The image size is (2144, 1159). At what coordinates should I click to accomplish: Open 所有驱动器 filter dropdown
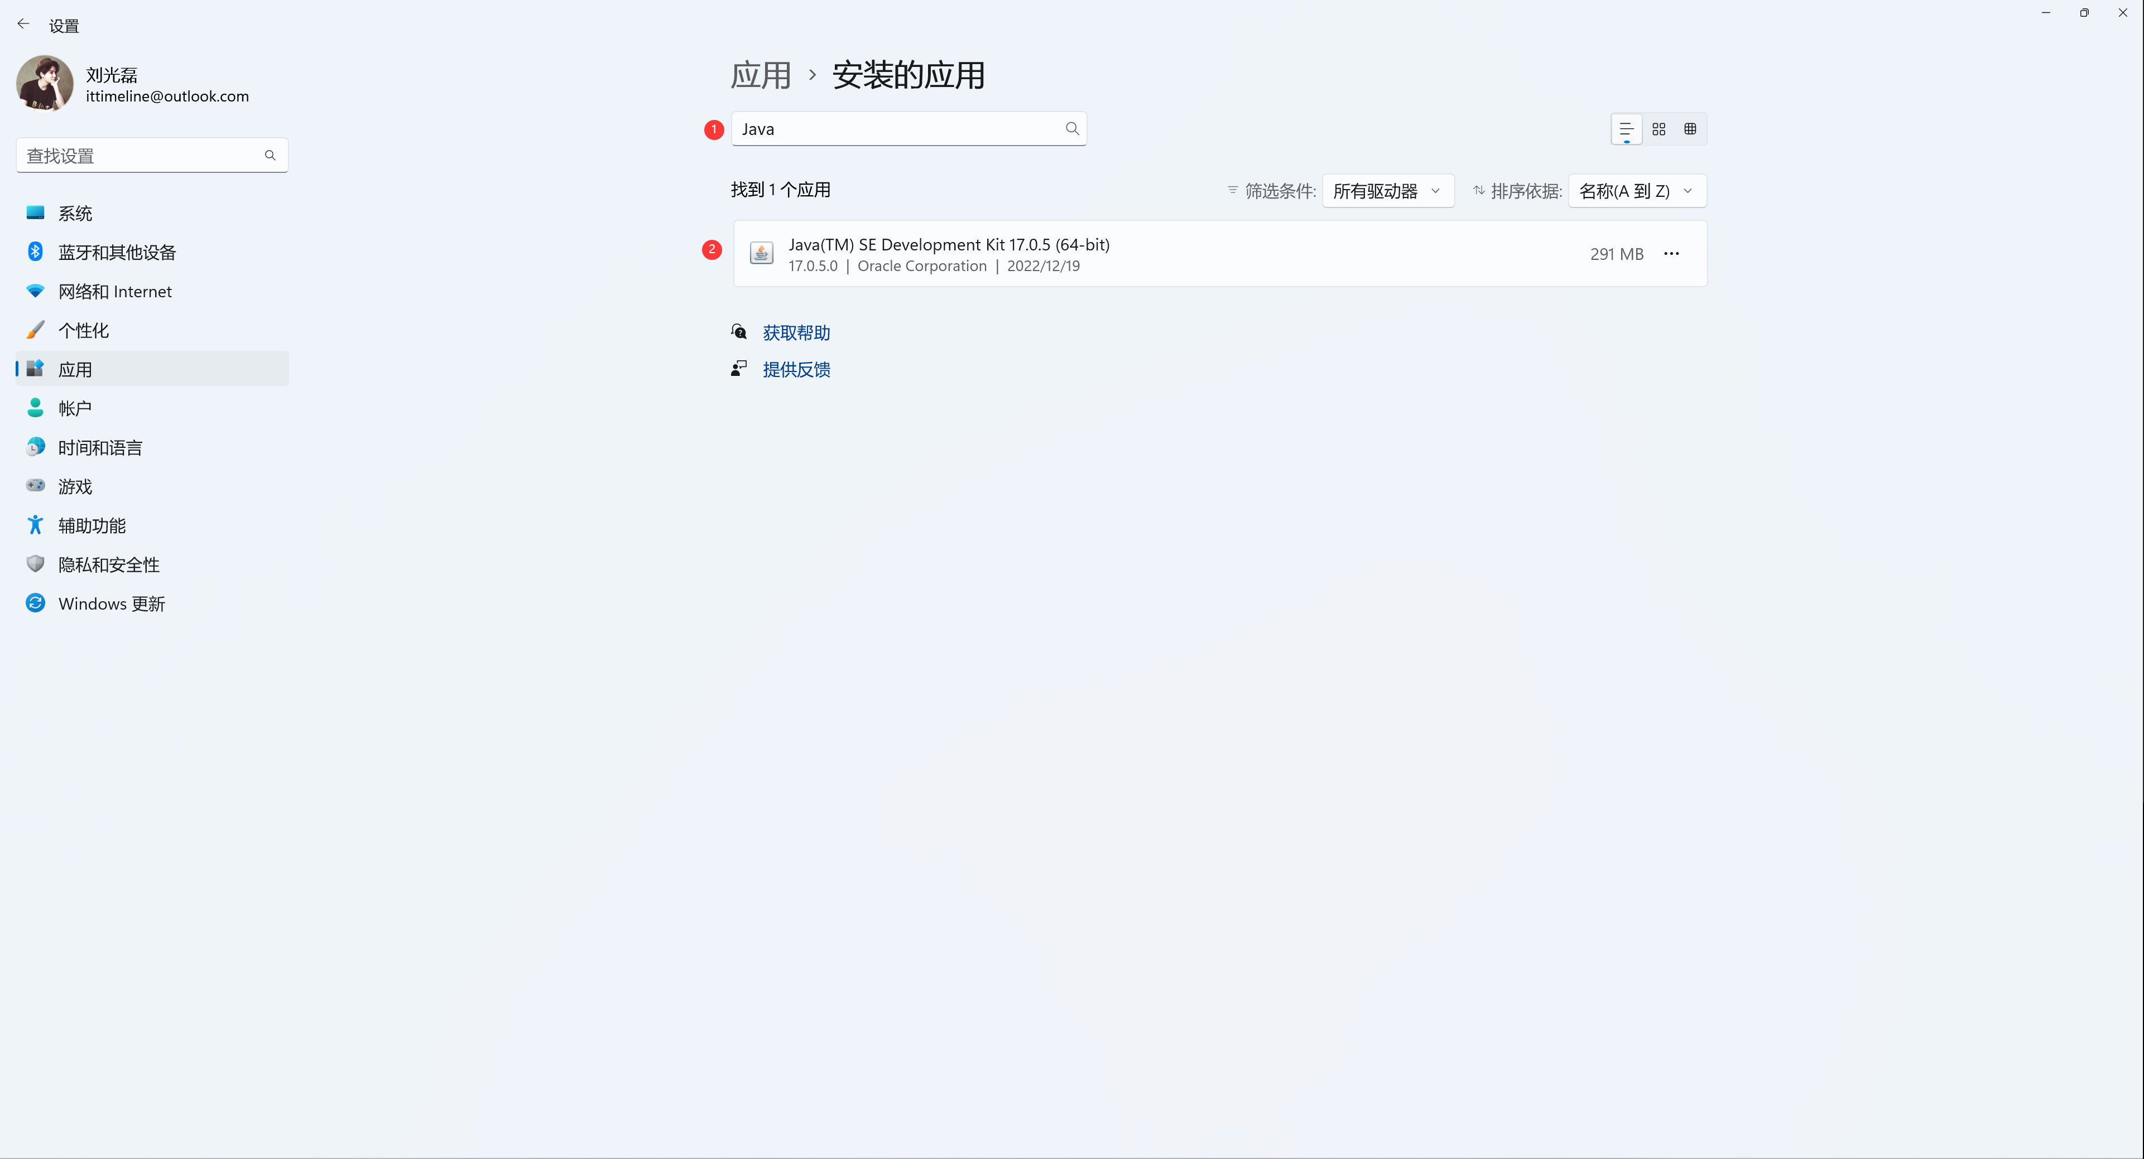pyautogui.click(x=1387, y=191)
